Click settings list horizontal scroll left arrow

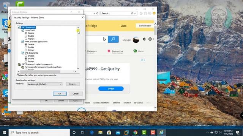(19, 71)
